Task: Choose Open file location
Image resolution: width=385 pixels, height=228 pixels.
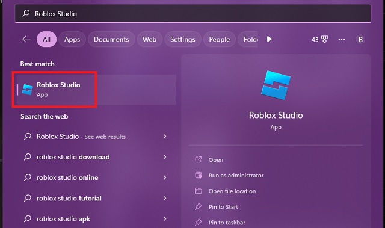Action: [x=232, y=191]
